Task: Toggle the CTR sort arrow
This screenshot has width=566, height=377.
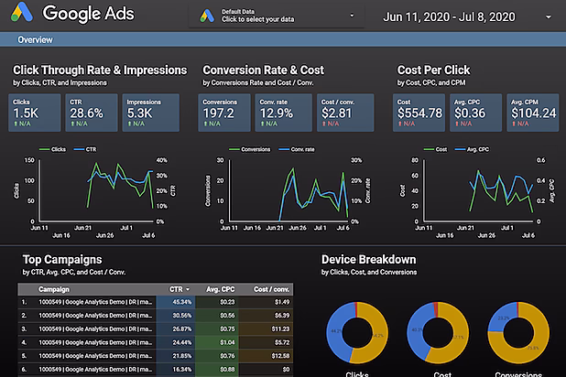Action: coord(188,289)
